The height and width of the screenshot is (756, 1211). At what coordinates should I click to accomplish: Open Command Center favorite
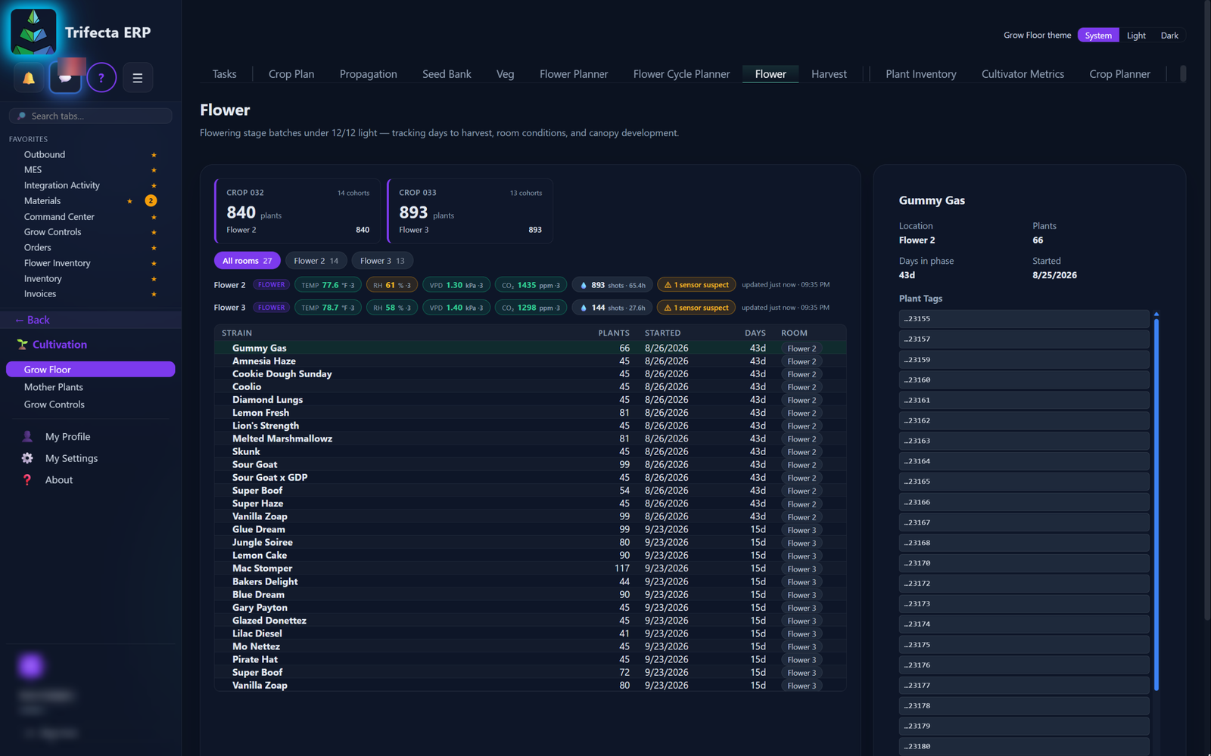pos(59,217)
